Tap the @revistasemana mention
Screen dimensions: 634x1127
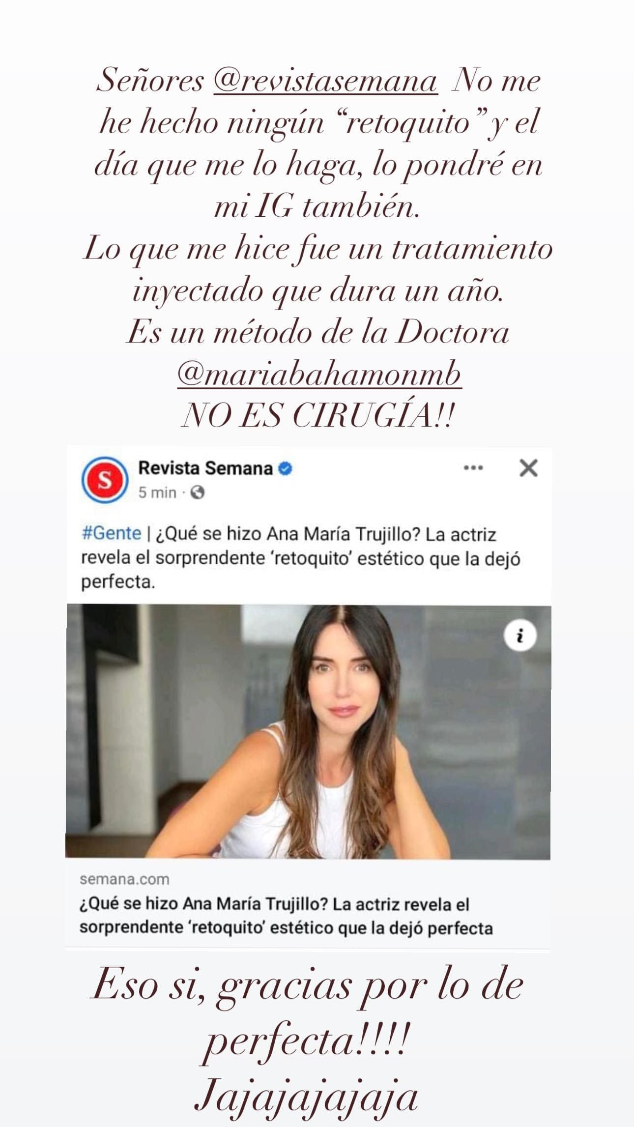point(325,81)
